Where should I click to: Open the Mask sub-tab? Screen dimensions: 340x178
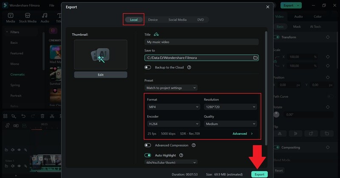pyautogui.click(x=297, y=27)
